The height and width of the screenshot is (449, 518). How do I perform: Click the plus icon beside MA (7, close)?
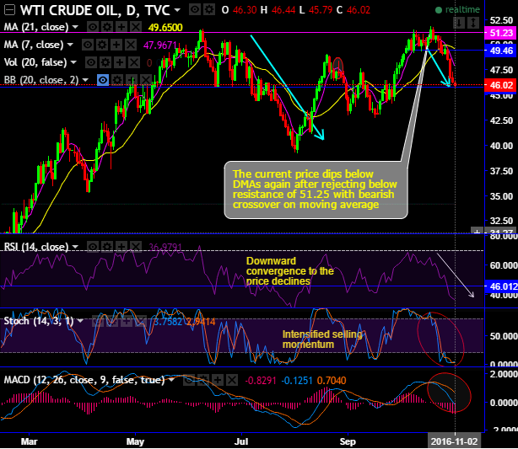coord(116,45)
